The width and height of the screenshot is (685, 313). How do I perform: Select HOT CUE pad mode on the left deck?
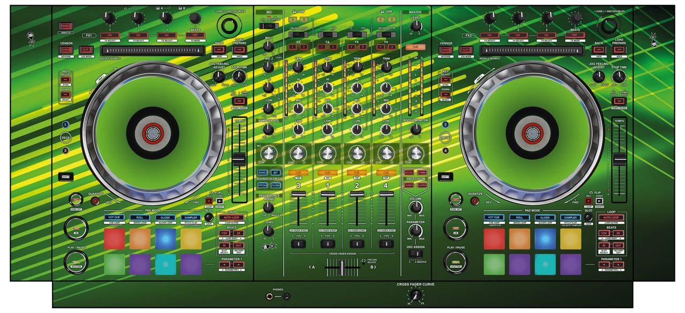[114, 218]
